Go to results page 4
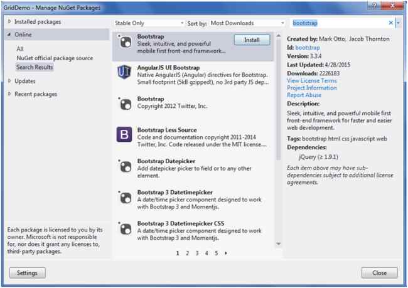 click(x=207, y=253)
